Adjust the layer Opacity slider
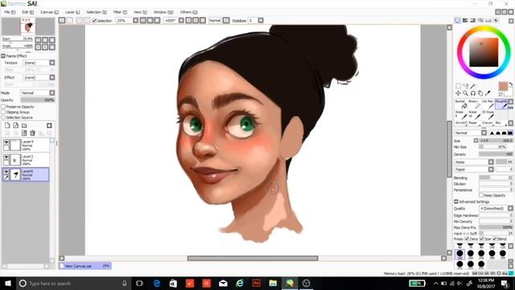The image size is (515, 290). coord(38,100)
